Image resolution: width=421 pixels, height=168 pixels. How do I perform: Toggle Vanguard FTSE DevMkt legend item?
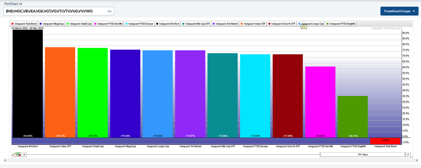(x=109, y=24)
